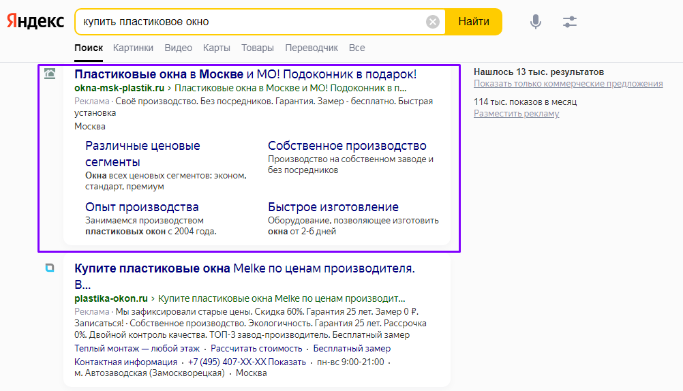The image size is (683, 391).
Task: Open 'Купите пластиковые окна Melke' result title
Action: pos(244,276)
